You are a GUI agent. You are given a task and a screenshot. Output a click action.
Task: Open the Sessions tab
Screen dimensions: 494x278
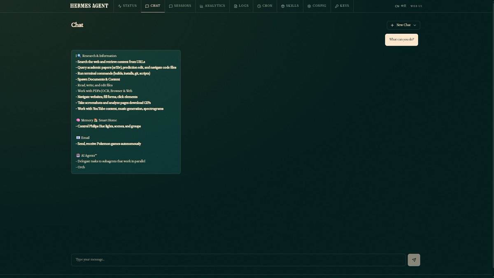pos(180,6)
